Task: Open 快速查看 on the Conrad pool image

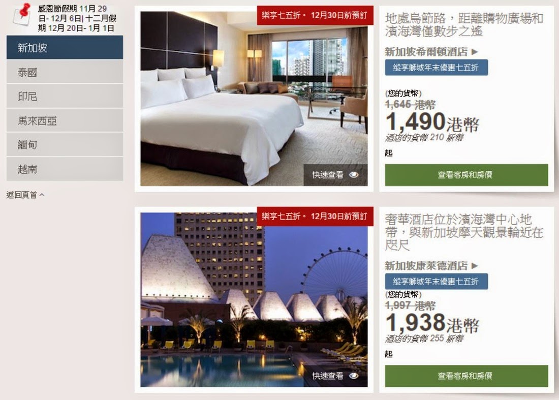Action: pyautogui.click(x=335, y=376)
